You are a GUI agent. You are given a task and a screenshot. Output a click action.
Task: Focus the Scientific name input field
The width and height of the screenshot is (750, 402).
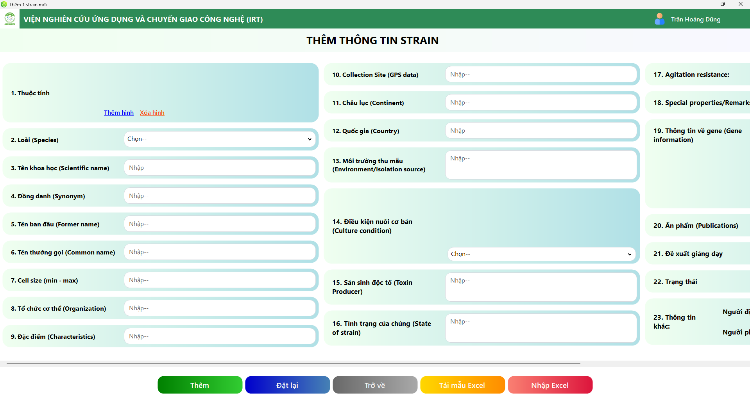click(x=220, y=168)
